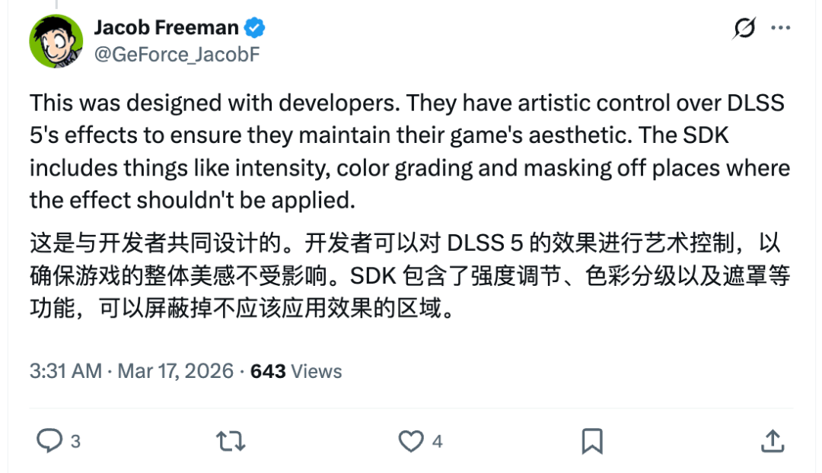Open the 3:31 AM · Mar 17, 2026 timestamp
Screen dimensions: 822x473
tap(131, 371)
